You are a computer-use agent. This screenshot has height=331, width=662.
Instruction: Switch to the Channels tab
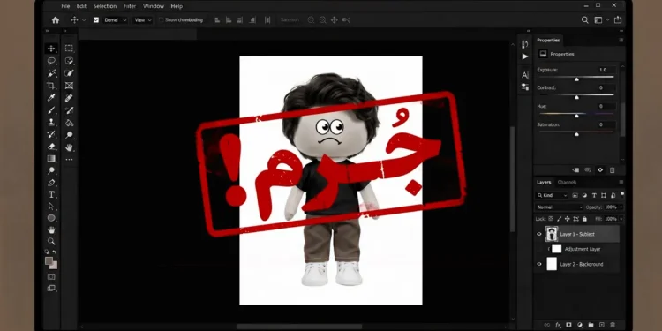click(x=567, y=182)
